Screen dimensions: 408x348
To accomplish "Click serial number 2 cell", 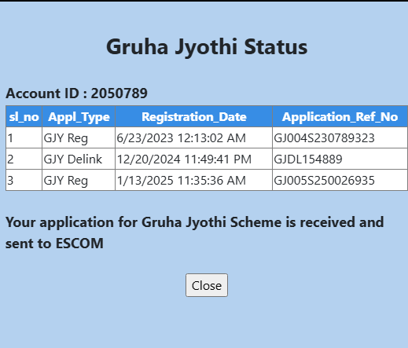I will coord(24,159).
